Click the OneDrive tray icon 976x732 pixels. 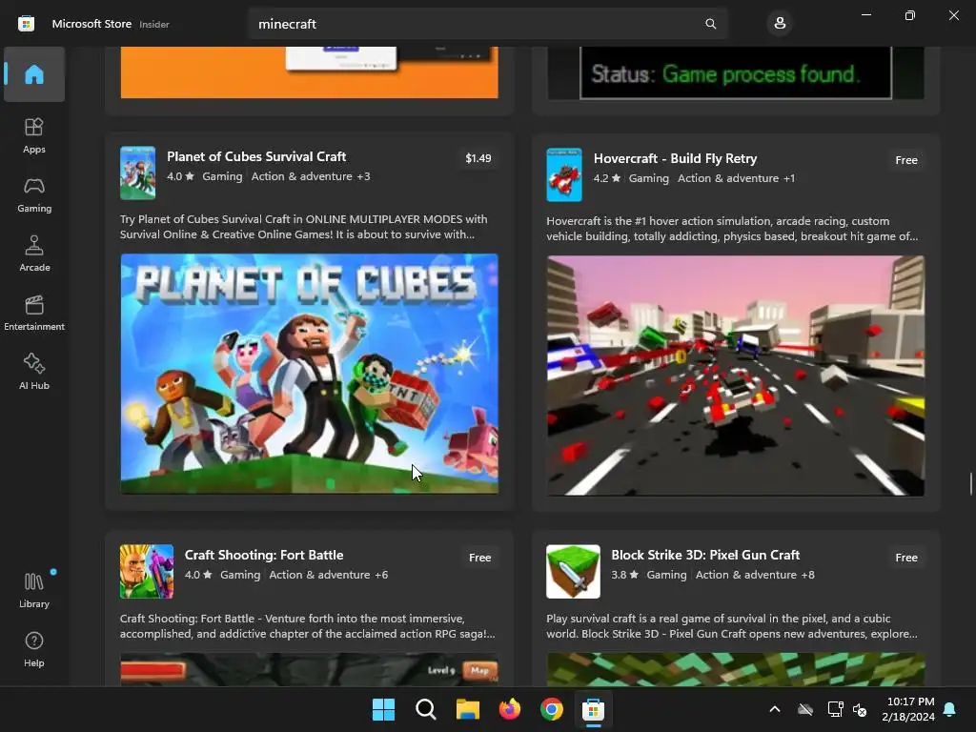(805, 709)
